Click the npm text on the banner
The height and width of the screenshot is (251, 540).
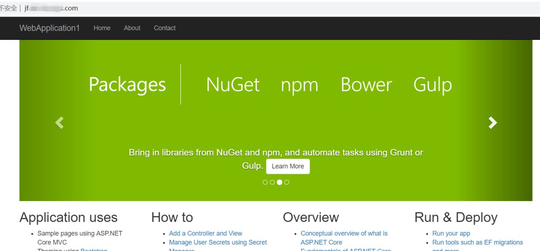[x=300, y=86]
